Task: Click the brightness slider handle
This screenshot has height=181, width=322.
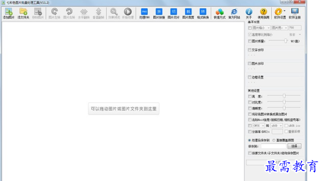Action: click(x=284, y=96)
